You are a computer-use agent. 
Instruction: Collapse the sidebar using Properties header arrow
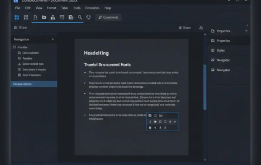click(x=246, y=31)
